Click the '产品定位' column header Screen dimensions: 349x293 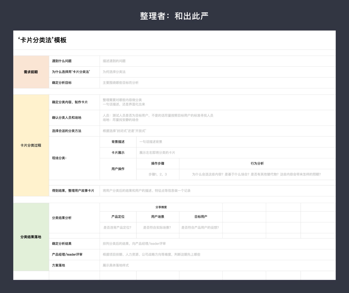point(118,216)
